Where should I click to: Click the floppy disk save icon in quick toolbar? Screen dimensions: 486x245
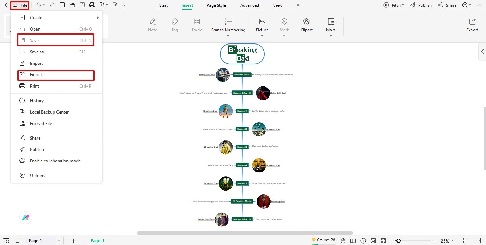tap(82, 5)
